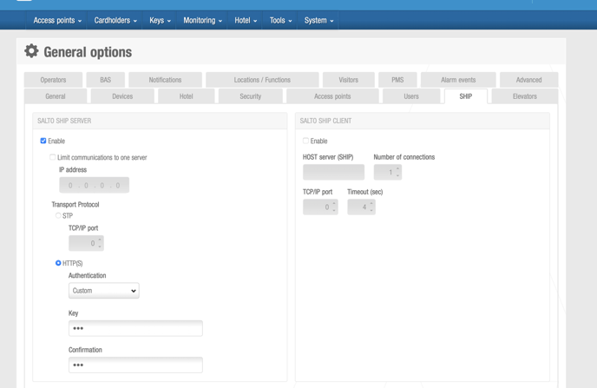This screenshot has height=388, width=597.
Task: Enable the SALTO SHIP client checkbox
Action: pyautogui.click(x=305, y=141)
